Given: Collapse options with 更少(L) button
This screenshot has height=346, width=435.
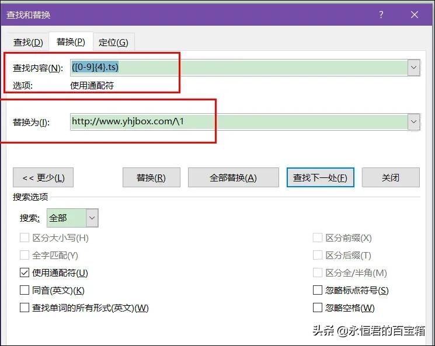Looking at the screenshot, I should click(x=43, y=177).
